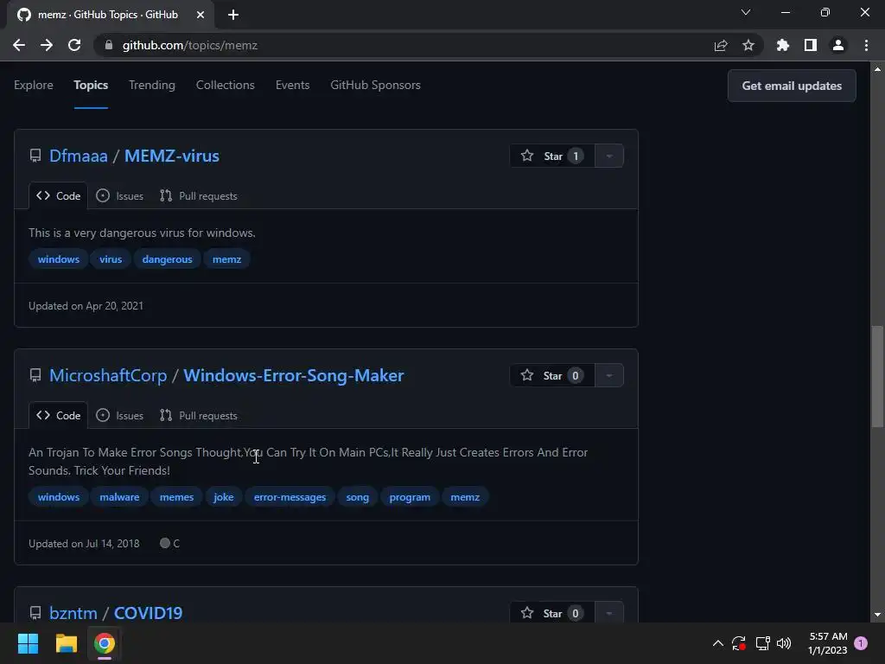
Task: Click the dangerous topic tag
Action: pyautogui.click(x=167, y=259)
